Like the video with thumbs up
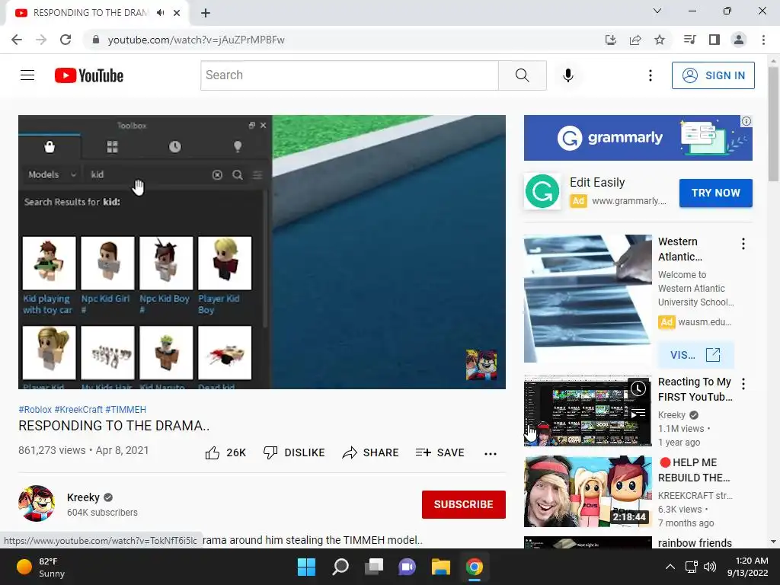Image resolution: width=780 pixels, height=585 pixels. pos(225,452)
